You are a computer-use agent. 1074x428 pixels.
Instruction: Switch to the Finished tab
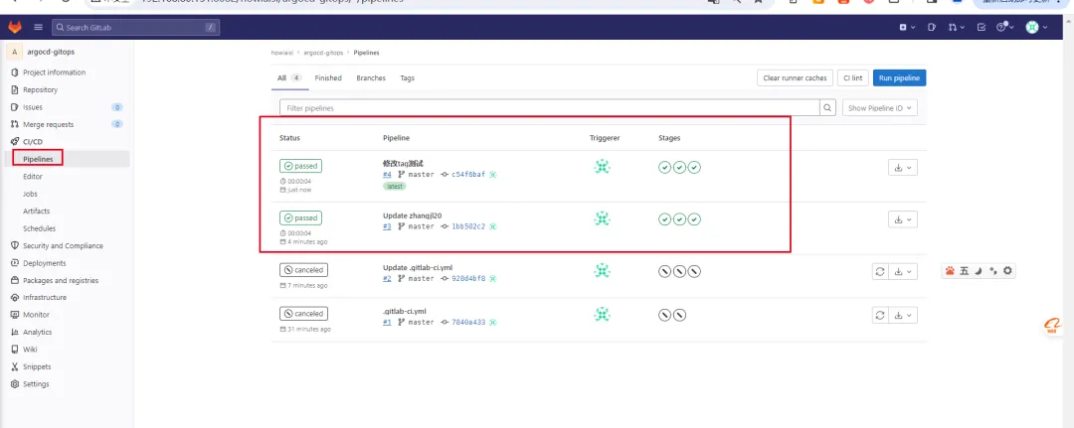click(328, 77)
